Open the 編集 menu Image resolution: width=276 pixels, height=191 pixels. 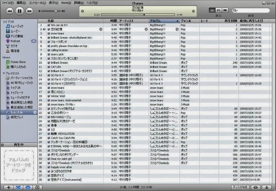(21, 3)
